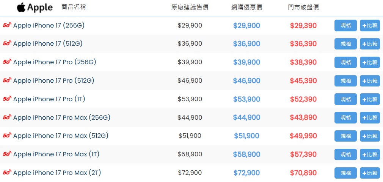Click 5G badge next to iPhone 17 Pro Max (256G)
The image size is (383, 182).
(x=7, y=117)
